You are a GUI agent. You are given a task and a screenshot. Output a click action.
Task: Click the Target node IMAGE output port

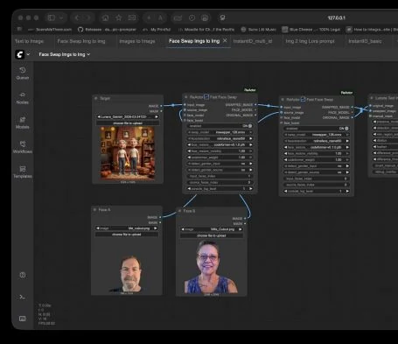(161, 106)
